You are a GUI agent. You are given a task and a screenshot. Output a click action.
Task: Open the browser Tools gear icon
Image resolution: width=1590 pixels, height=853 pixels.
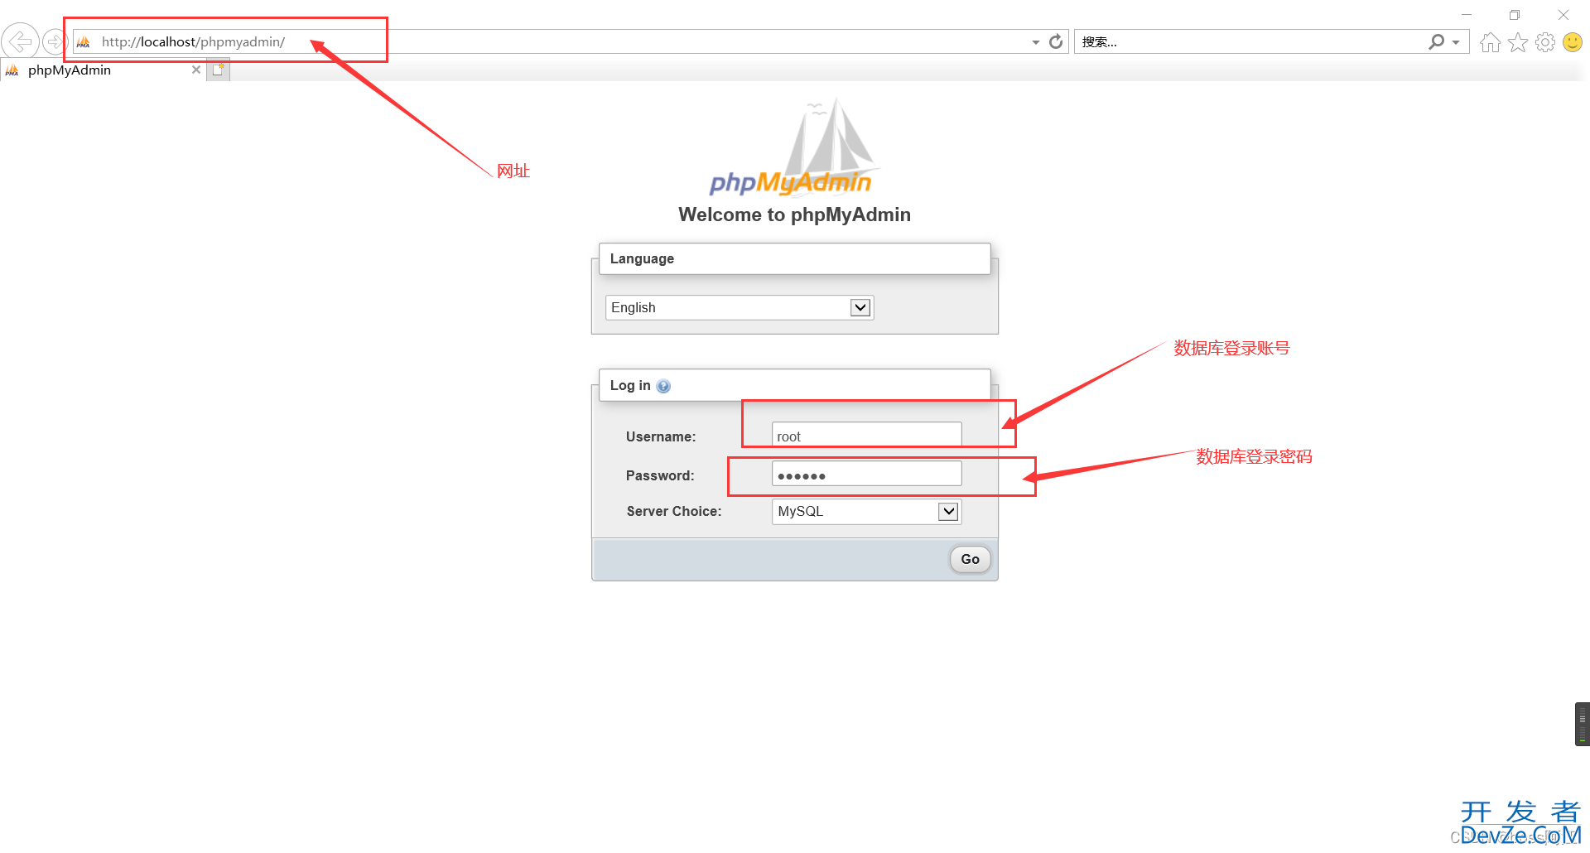tap(1545, 42)
